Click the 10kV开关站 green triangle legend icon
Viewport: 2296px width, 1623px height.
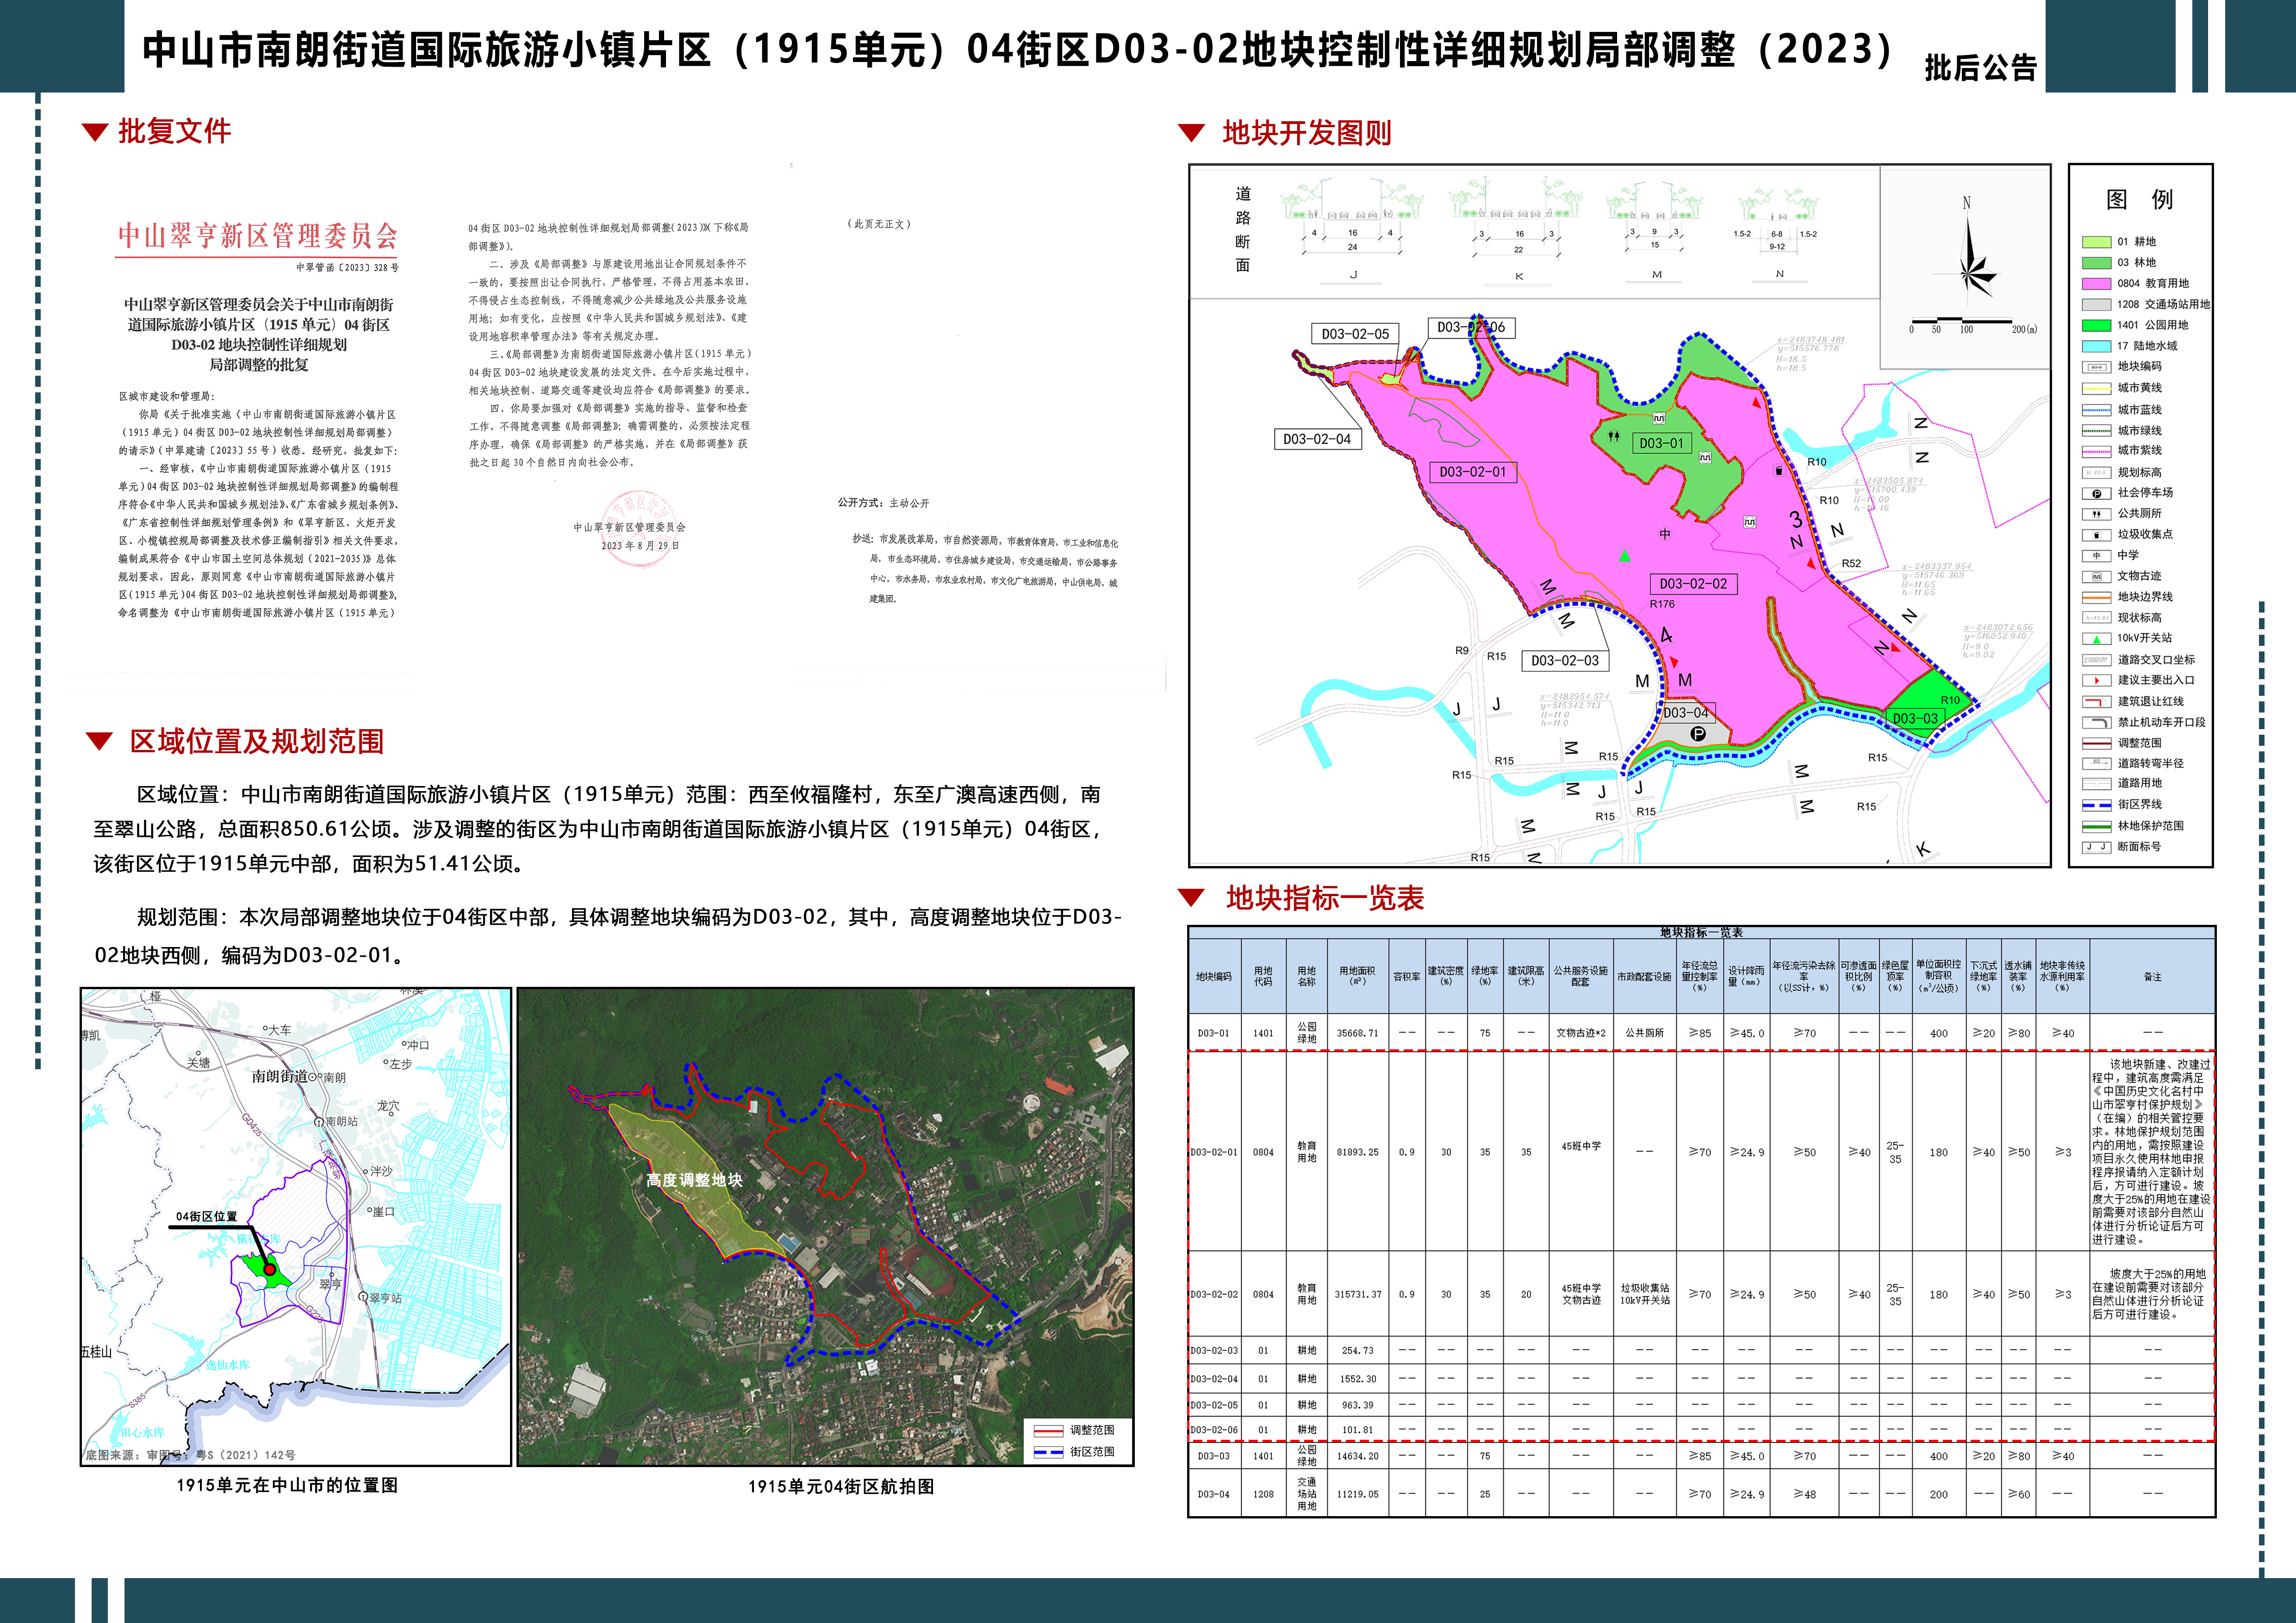[2096, 638]
